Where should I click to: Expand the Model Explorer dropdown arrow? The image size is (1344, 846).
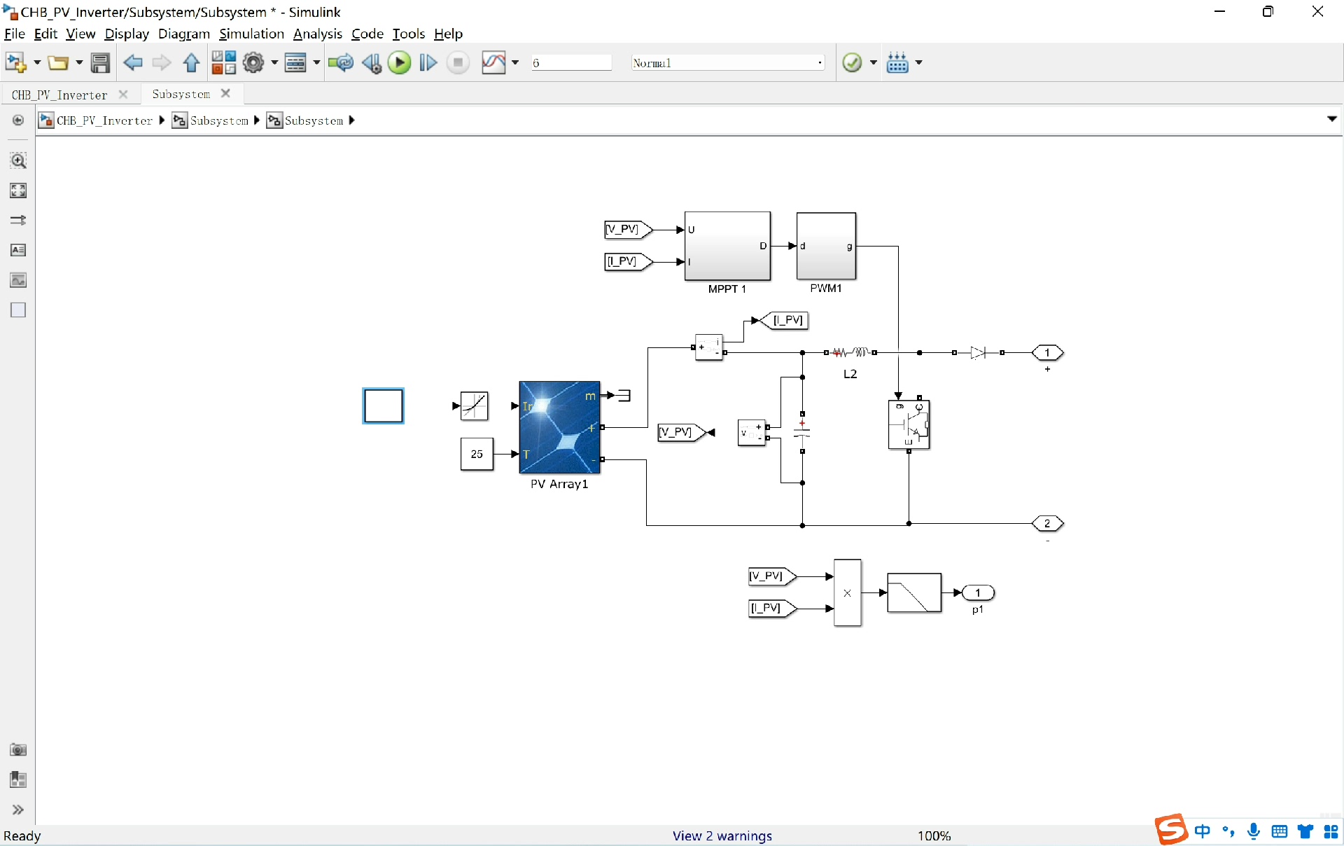[317, 63]
